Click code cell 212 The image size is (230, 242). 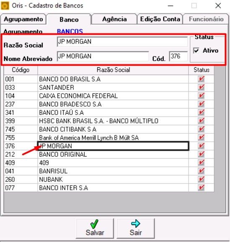[x=21, y=154]
